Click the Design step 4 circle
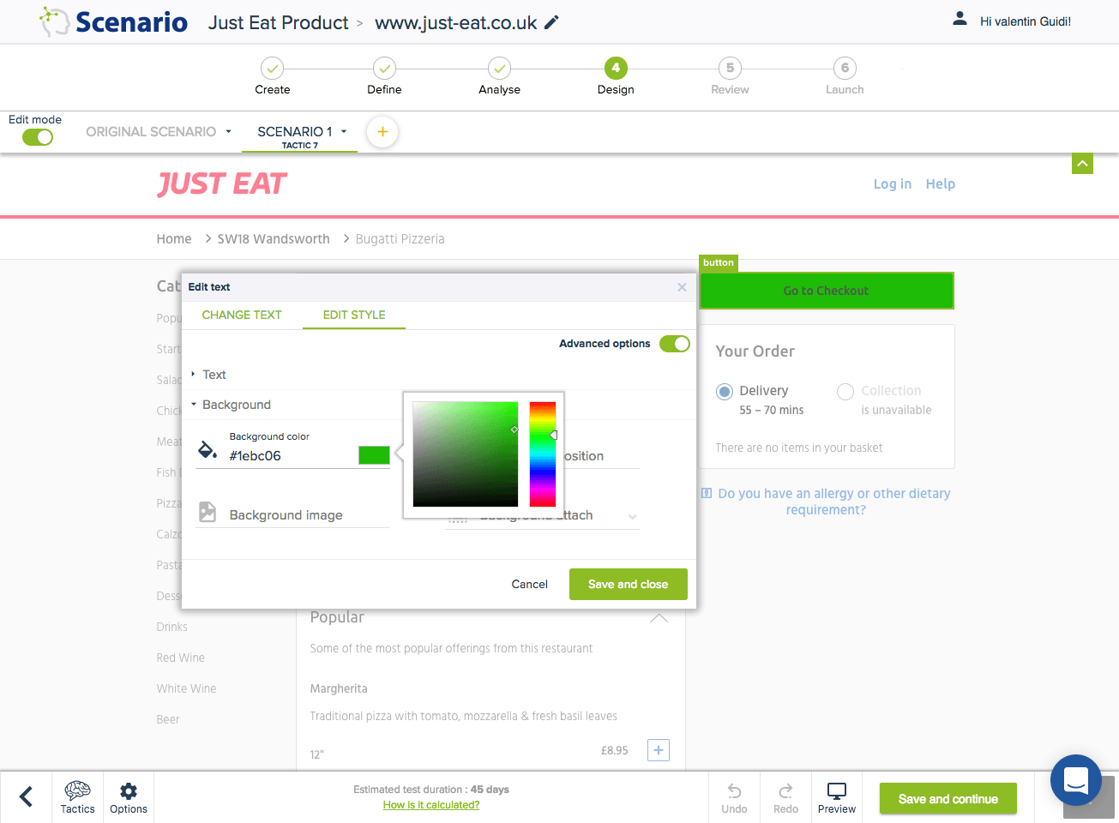 (616, 68)
